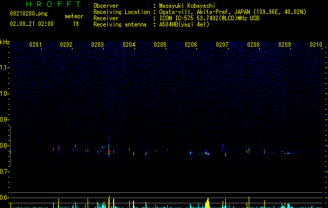Click time marker 0204

tap(129, 44)
